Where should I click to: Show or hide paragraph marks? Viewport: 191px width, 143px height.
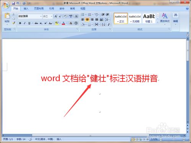pyautogui.click(x=109, y=24)
